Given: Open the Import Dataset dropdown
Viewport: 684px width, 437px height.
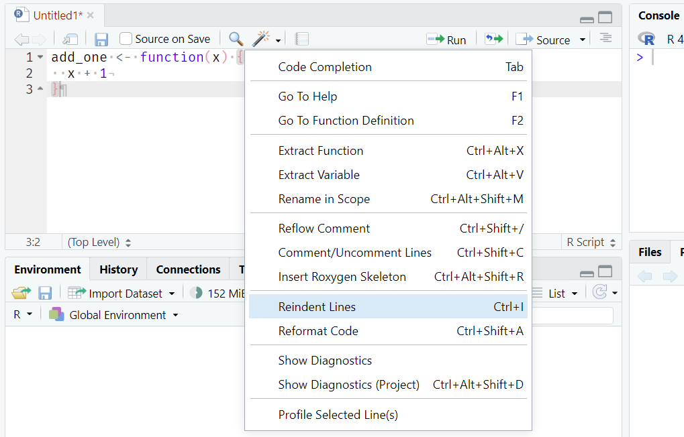Looking at the screenshot, I should 121,293.
